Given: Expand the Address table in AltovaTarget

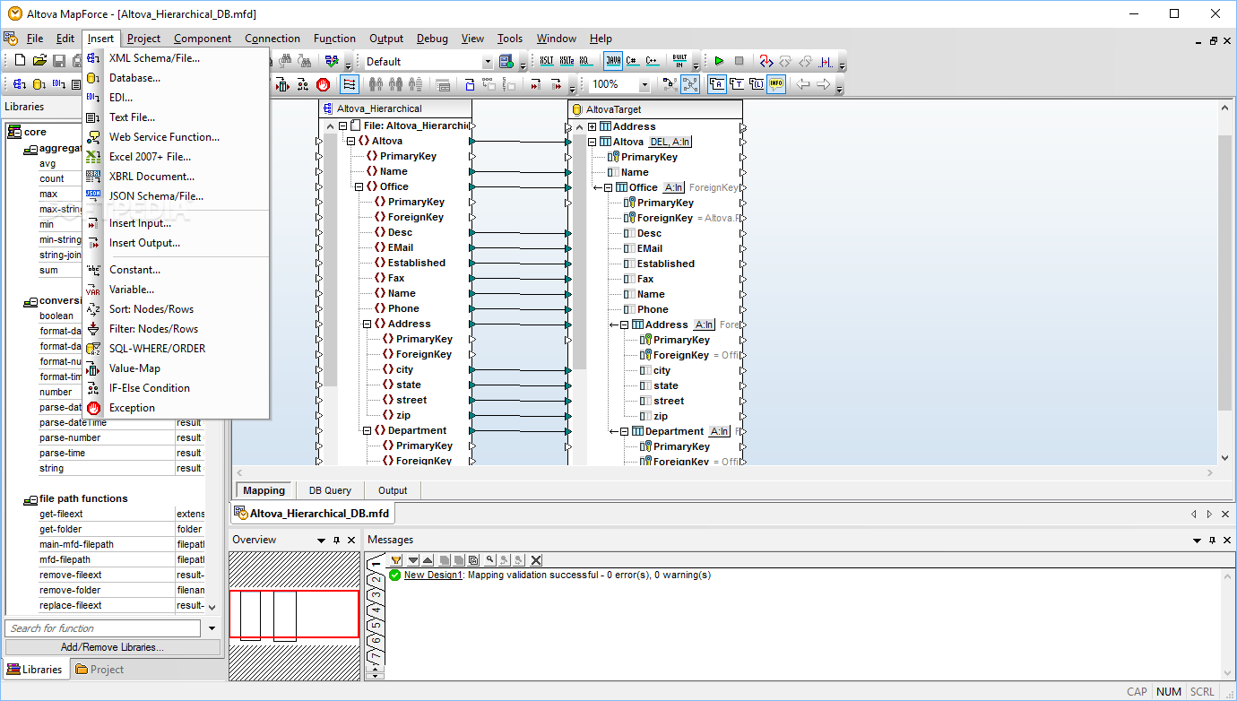Looking at the screenshot, I should [x=592, y=126].
